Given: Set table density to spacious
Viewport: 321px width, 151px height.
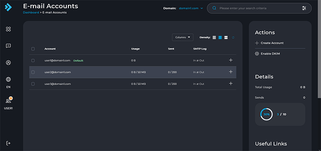Looking at the screenshot, I should pos(226,38).
